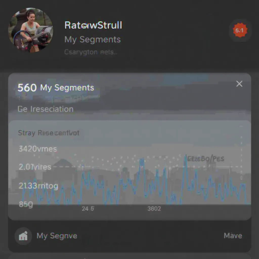
Task: Select the Ge Iresectiation label
Action: [46, 109]
